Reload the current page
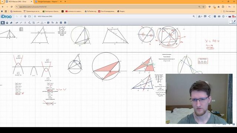237x133 pixels. [11, 7]
